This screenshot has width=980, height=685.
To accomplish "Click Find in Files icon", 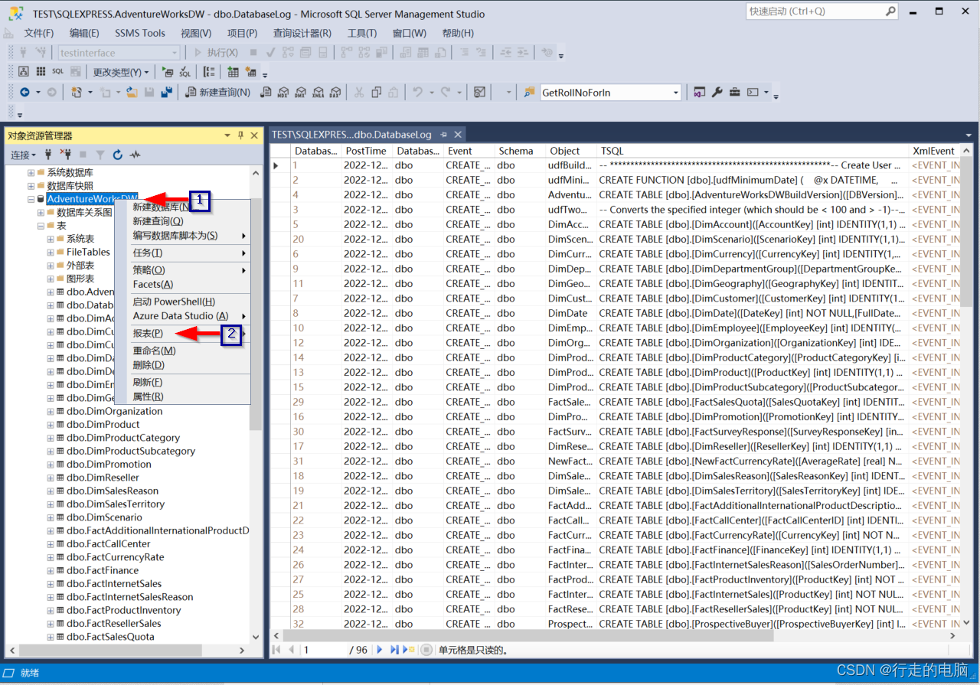I will [x=529, y=92].
